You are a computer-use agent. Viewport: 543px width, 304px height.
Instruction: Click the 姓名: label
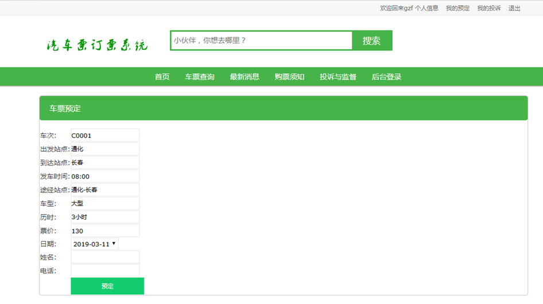click(x=48, y=257)
